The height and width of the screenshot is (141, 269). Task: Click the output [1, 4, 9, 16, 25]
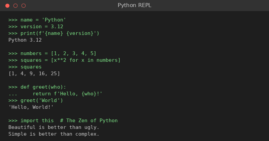coord(34,74)
